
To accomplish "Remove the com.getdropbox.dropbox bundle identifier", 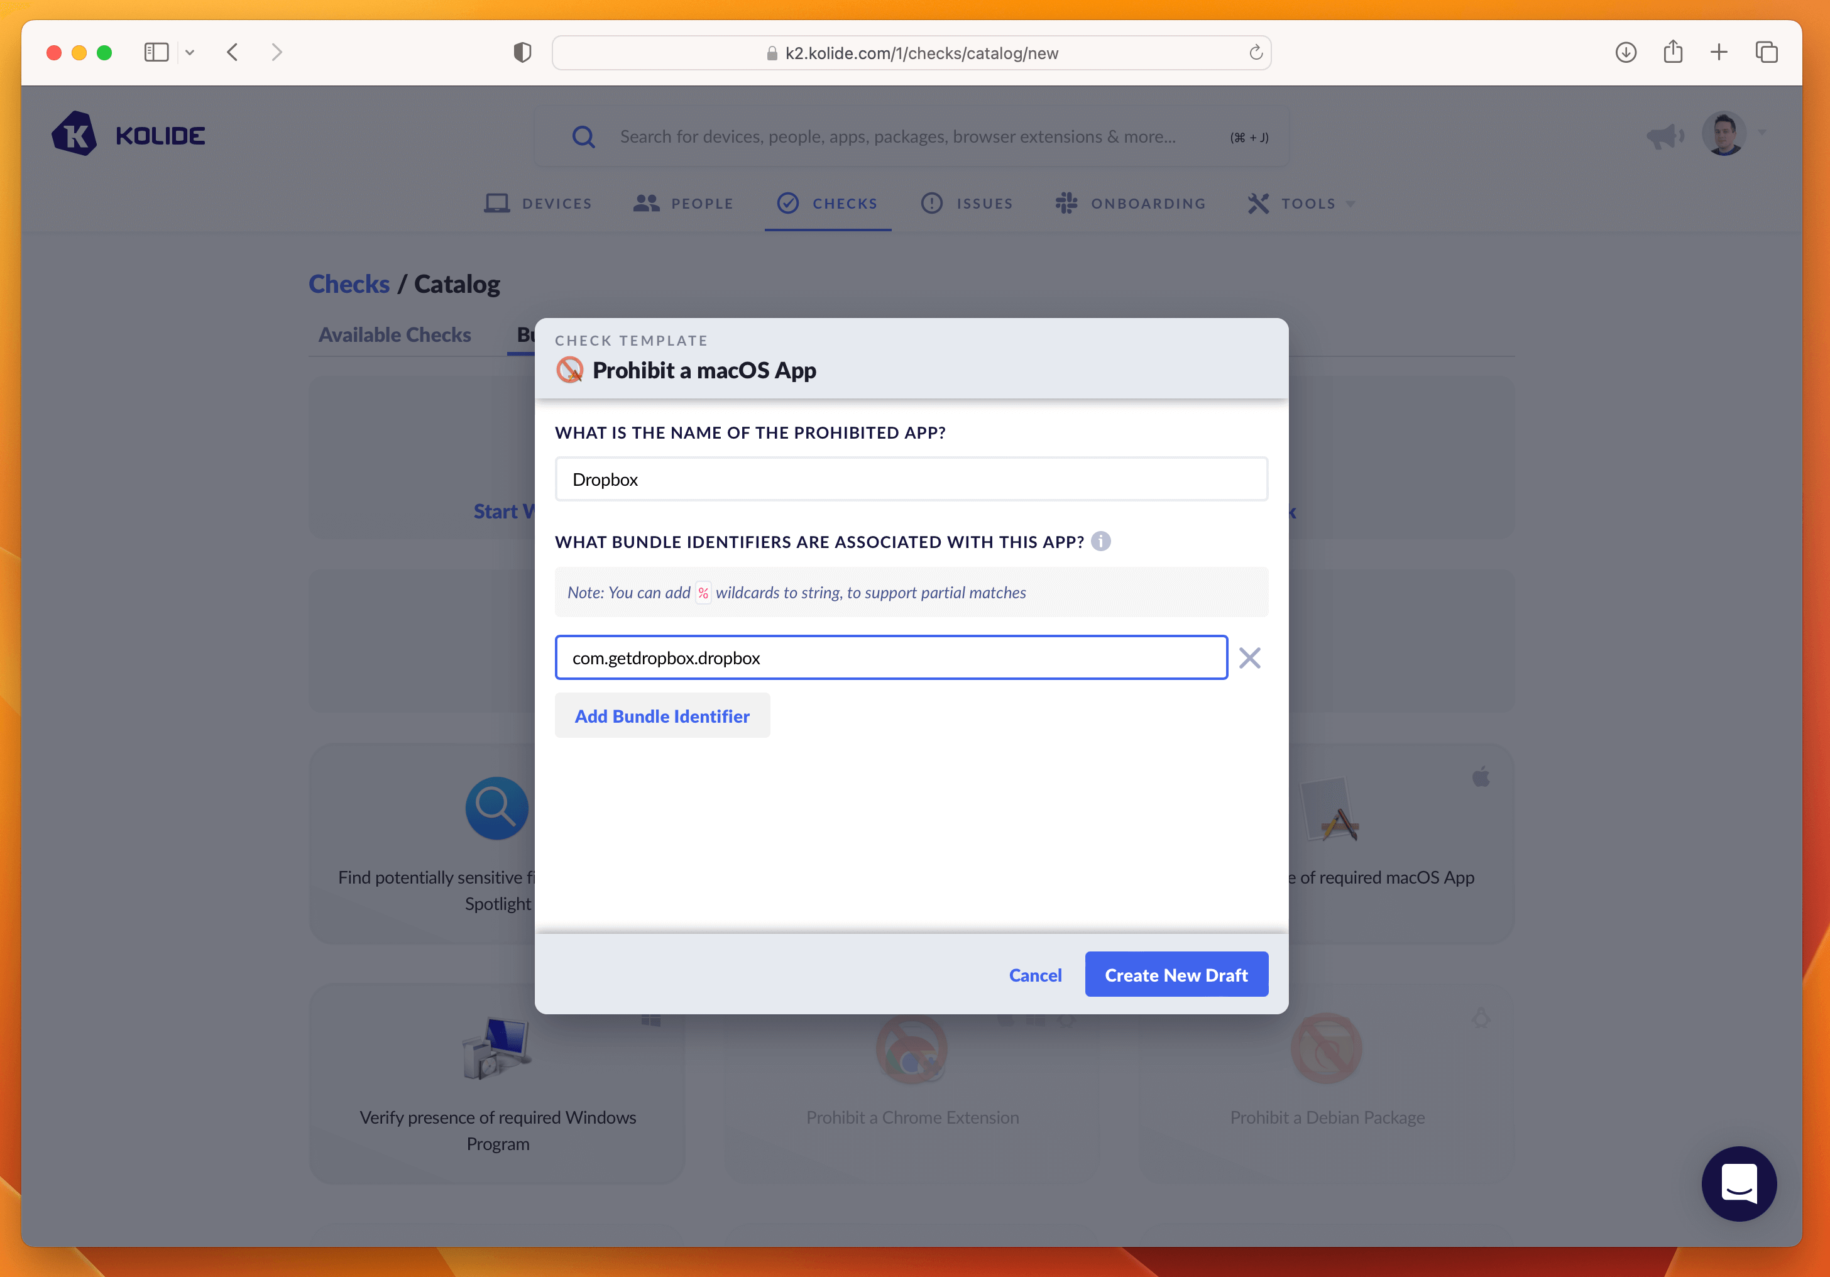I will pos(1249,657).
